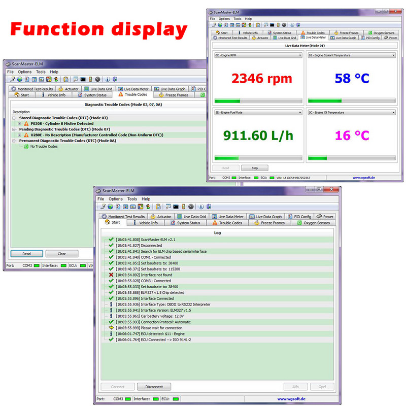Click the info (i) icon on the toolbar

pos(200,207)
